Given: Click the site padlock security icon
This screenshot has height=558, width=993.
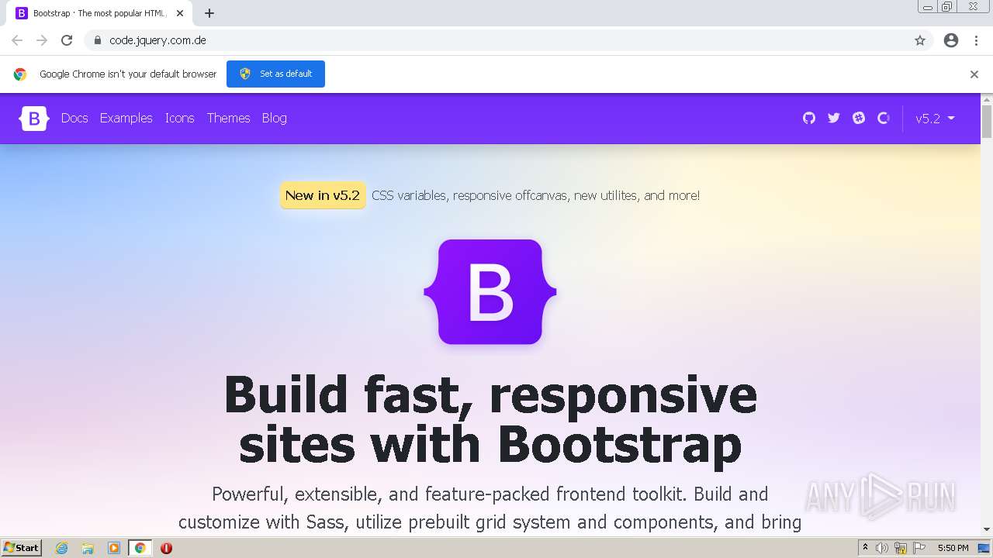Looking at the screenshot, I should coord(97,40).
